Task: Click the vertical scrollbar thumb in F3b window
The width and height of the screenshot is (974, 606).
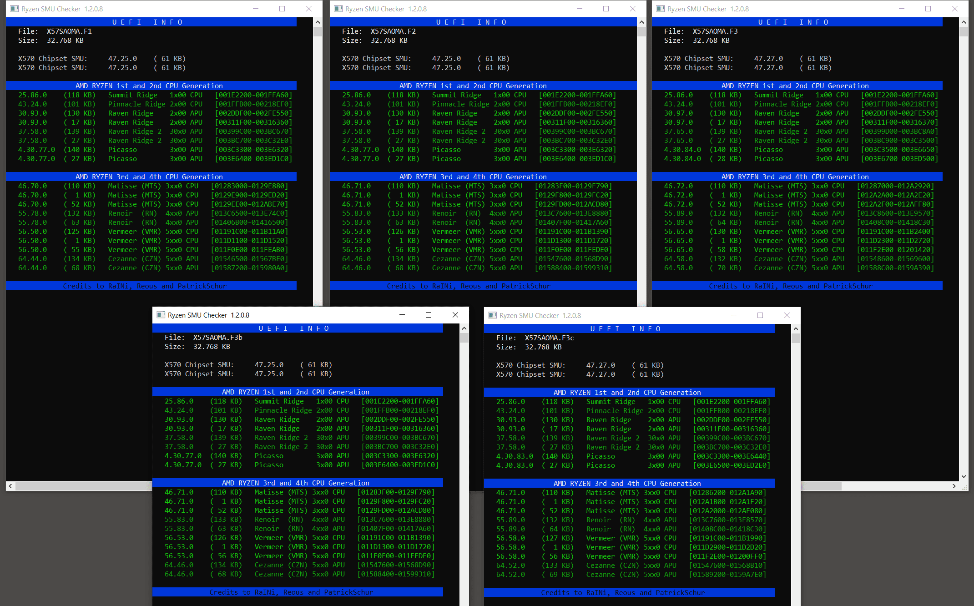Action: 464,338
